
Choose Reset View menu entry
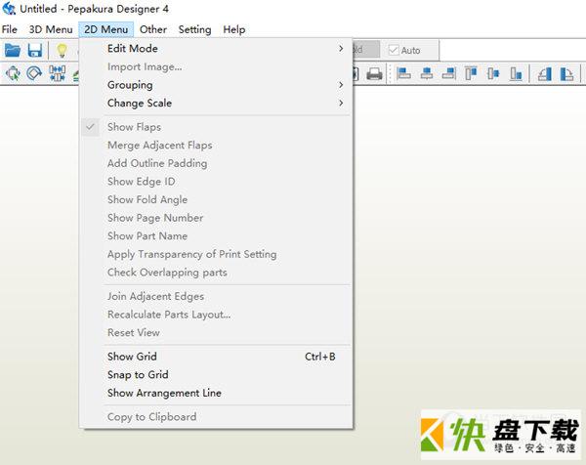[x=216, y=333]
